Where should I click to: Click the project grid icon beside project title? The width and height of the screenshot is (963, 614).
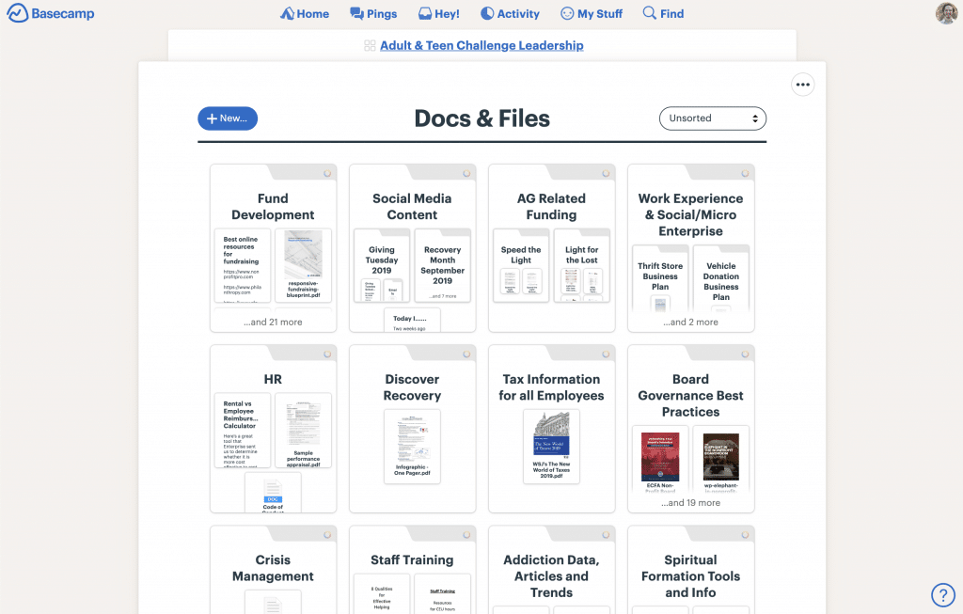pos(370,45)
